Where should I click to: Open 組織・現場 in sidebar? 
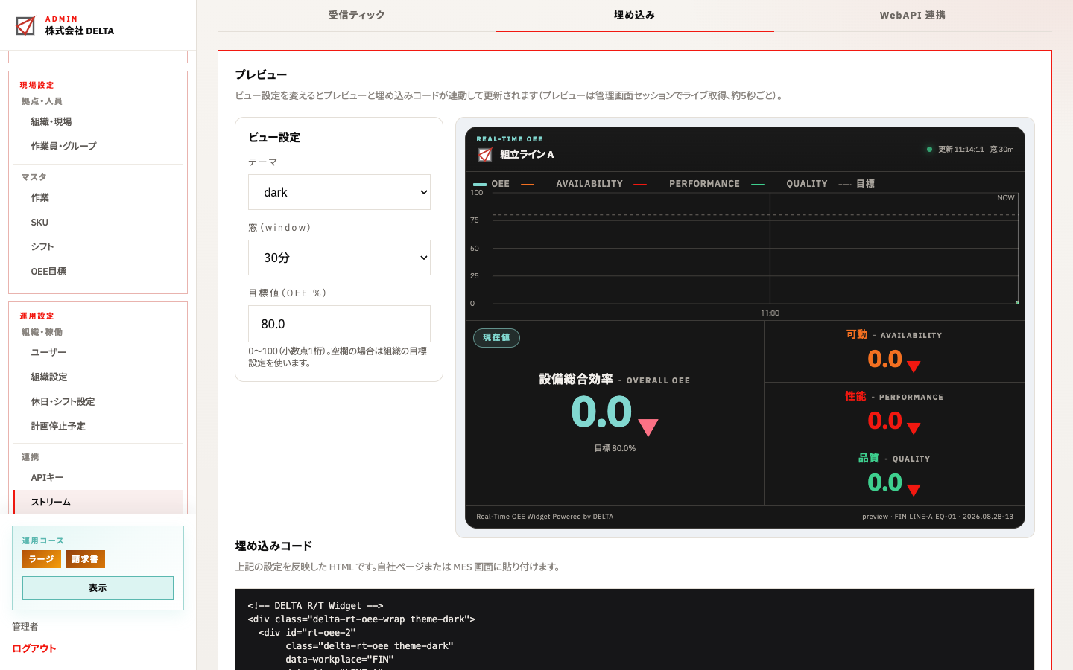click(x=98, y=122)
